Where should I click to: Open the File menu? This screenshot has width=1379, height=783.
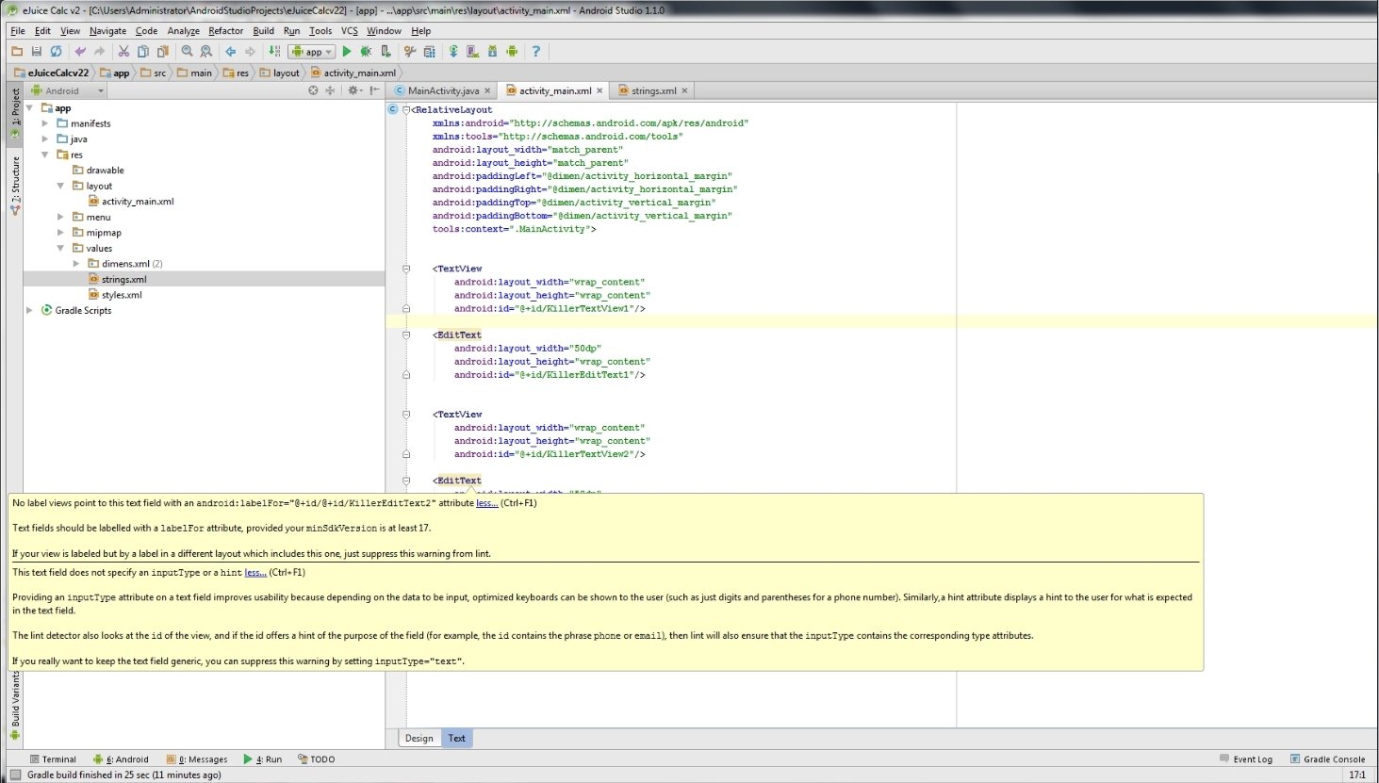pos(18,30)
